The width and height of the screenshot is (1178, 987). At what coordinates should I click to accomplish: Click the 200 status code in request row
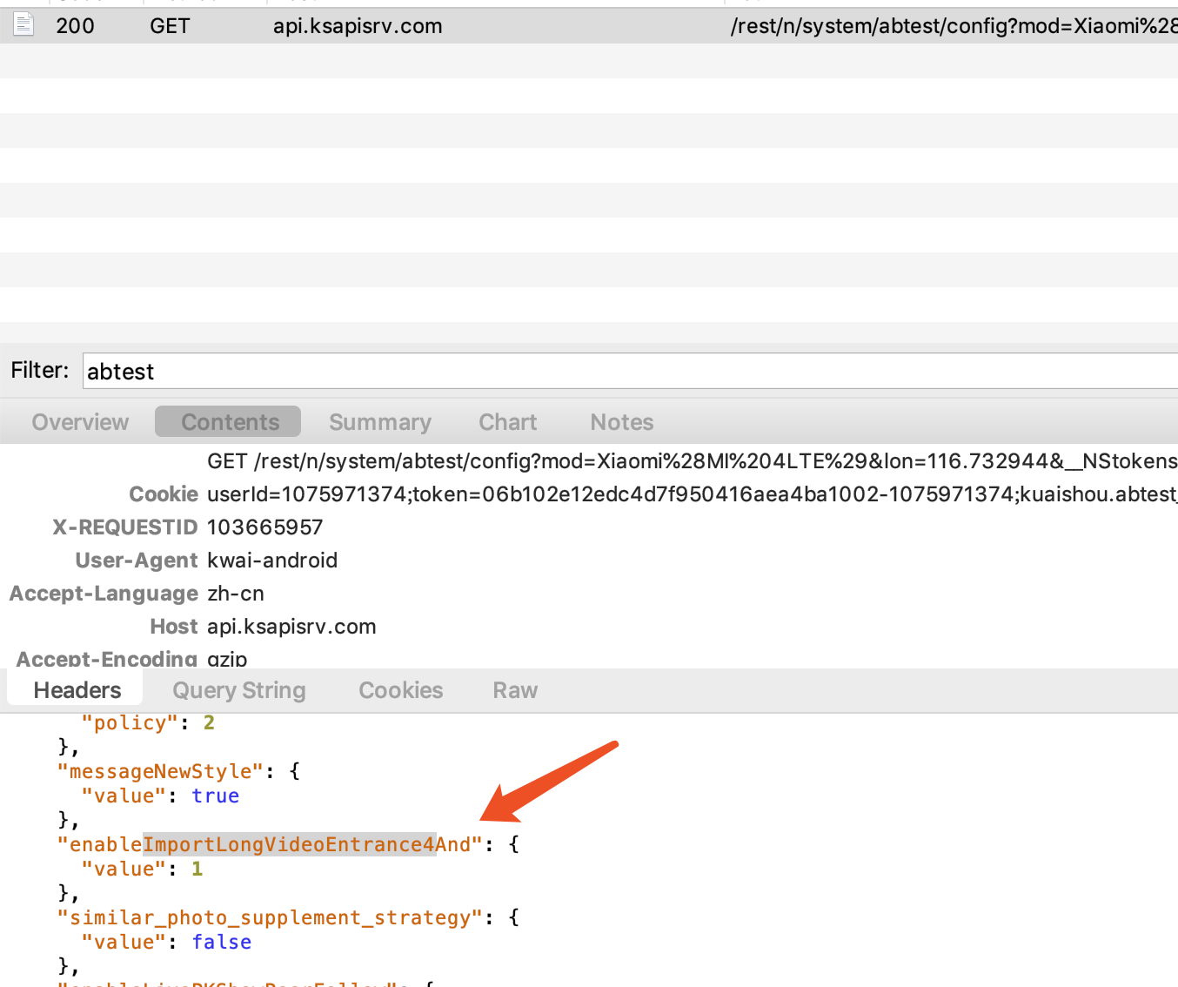point(75,26)
